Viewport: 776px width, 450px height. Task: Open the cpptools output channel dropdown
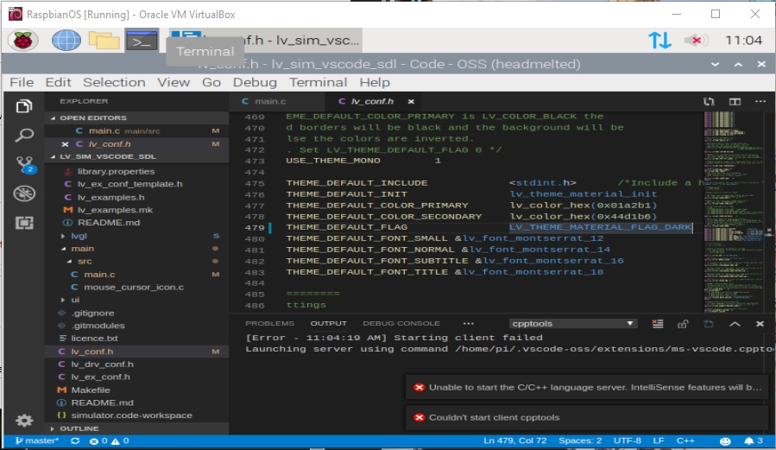point(573,324)
